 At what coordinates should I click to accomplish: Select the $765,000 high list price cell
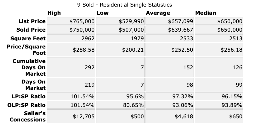click(82, 21)
